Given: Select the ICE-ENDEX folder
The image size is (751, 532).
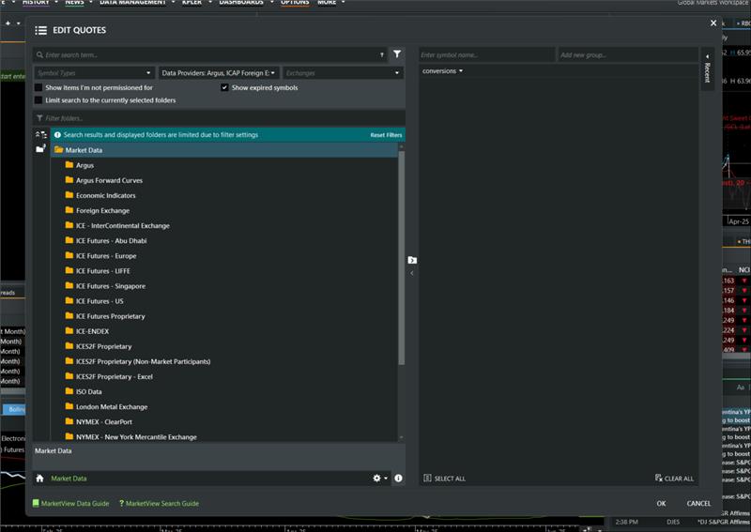Looking at the screenshot, I should coord(92,331).
